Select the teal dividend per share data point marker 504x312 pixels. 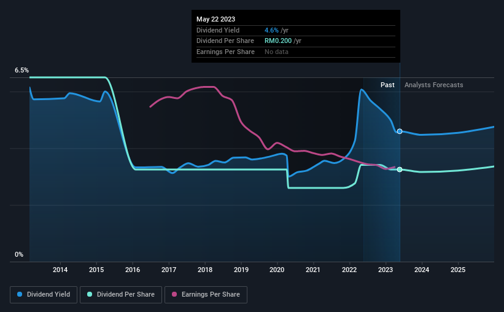pyautogui.click(x=400, y=170)
